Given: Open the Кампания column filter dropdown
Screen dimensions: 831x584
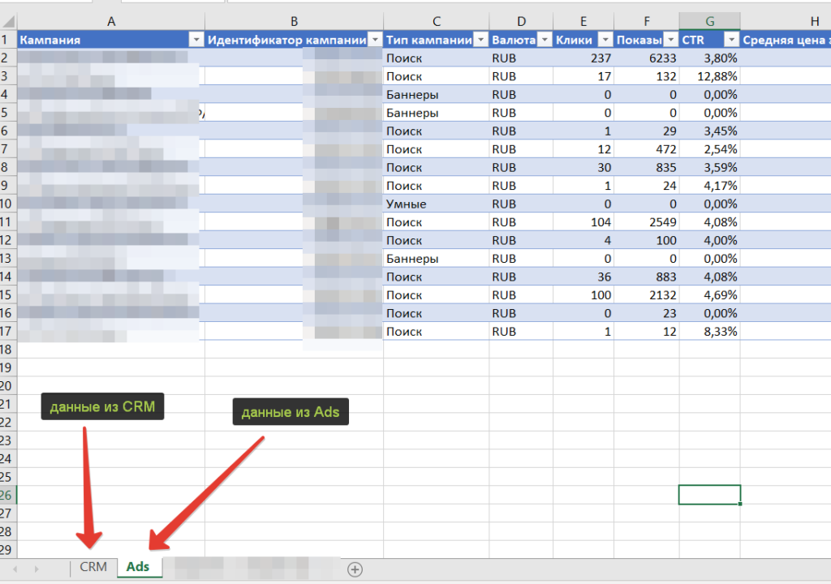Looking at the screenshot, I should click(196, 40).
